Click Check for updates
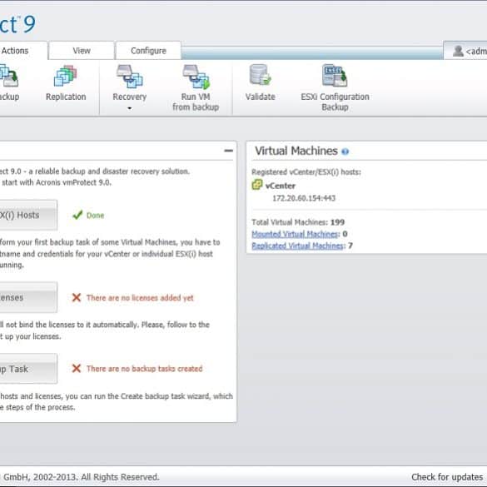The image size is (487, 487). point(447,477)
